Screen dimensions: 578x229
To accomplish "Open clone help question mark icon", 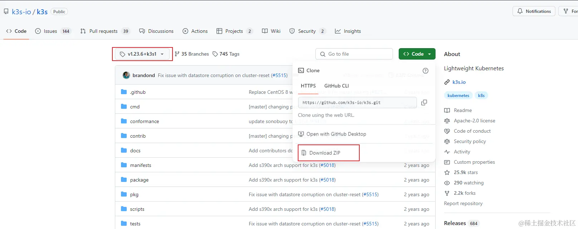I will point(426,71).
